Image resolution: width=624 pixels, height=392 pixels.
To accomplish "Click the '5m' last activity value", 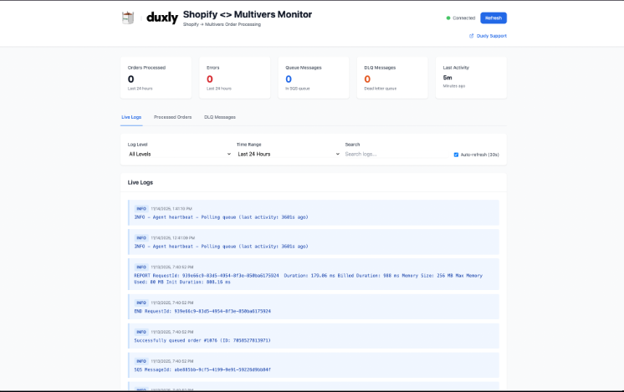I will pos(448,78).
